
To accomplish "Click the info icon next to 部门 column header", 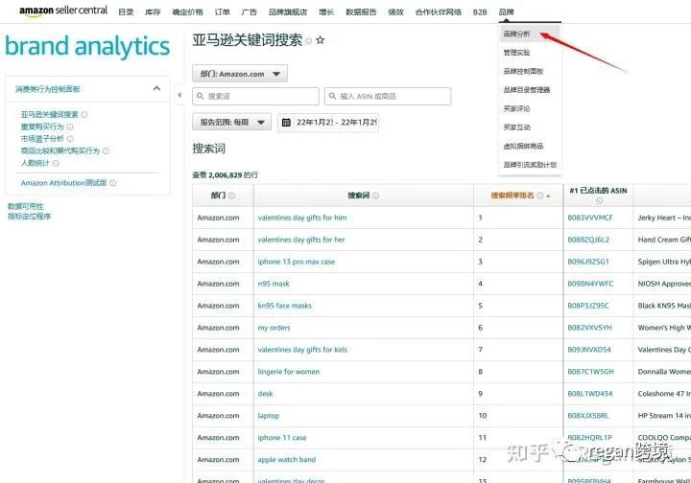I will pyautogui.click(x=231, y=195).
